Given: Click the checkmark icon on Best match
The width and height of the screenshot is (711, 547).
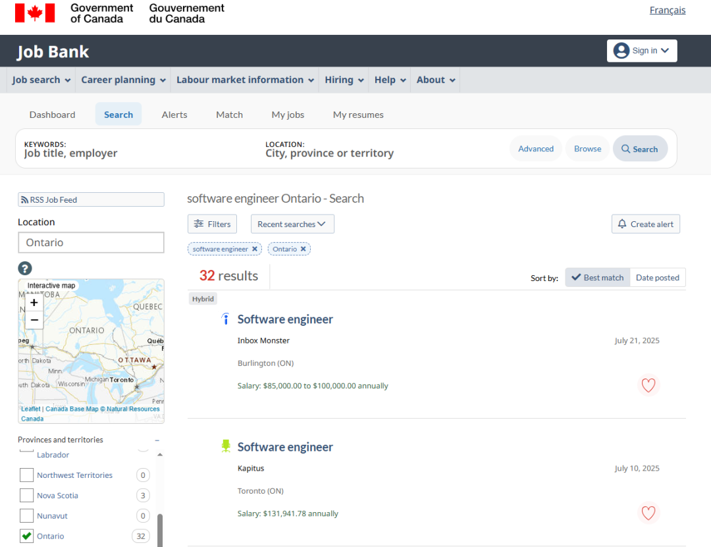Looking at the screenshot, I should 576,277.
